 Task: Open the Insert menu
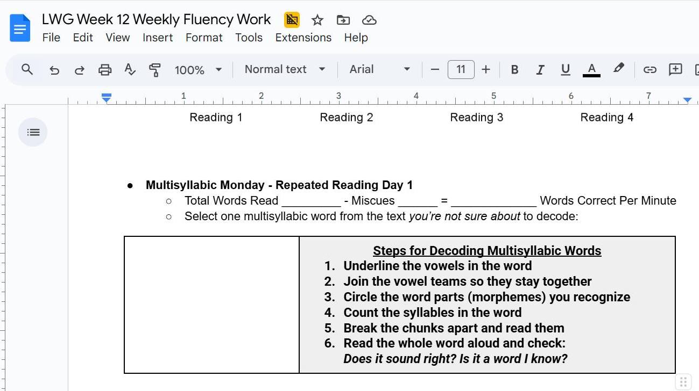pos(158,38)
